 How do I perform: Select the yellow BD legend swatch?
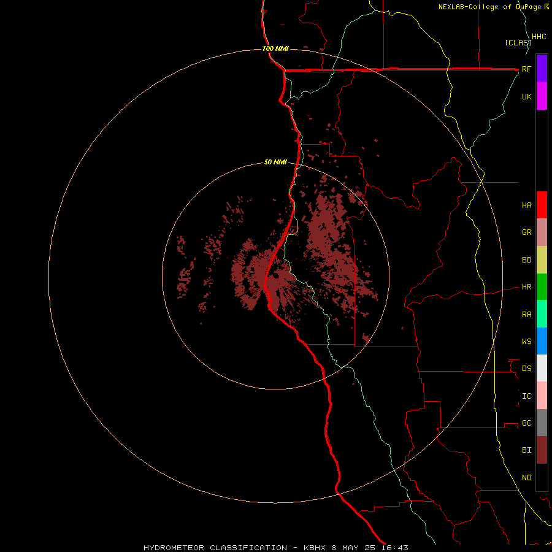tap(542, 260)
